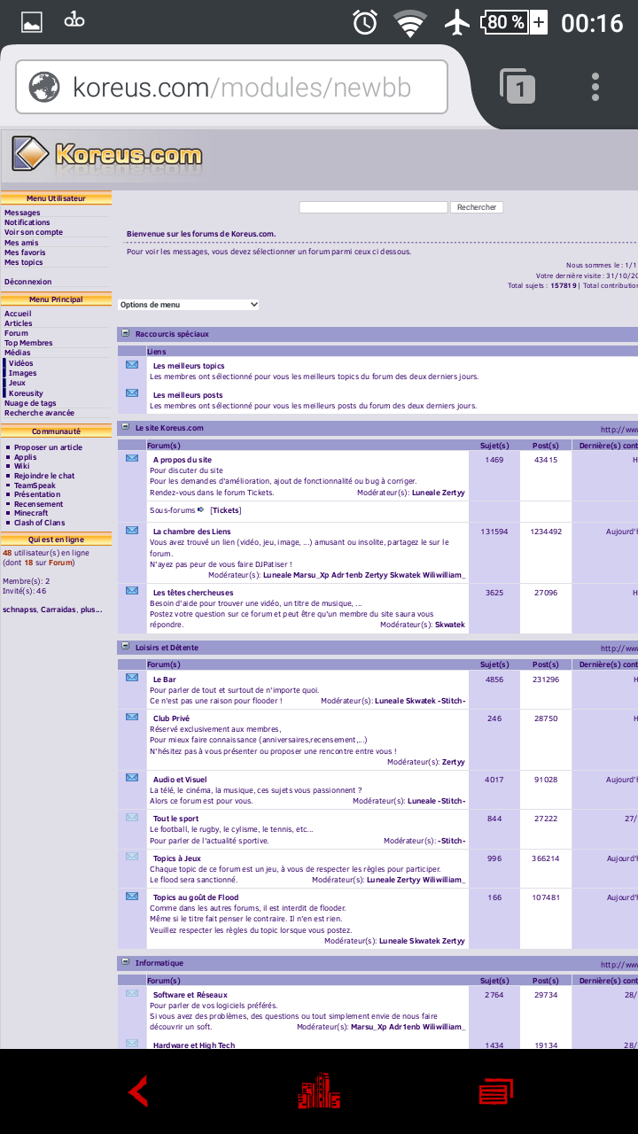Tap the browser address bar
Image resolution: width=638 pixels, height=1134 pixels.
230,88
